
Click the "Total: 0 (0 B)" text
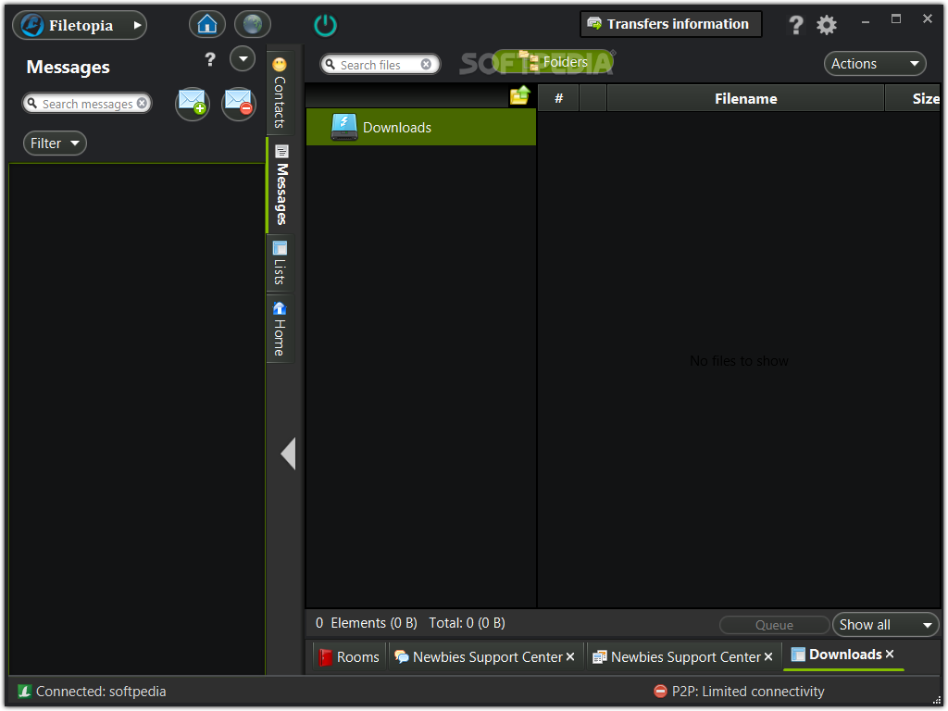[x=467, y=623]
